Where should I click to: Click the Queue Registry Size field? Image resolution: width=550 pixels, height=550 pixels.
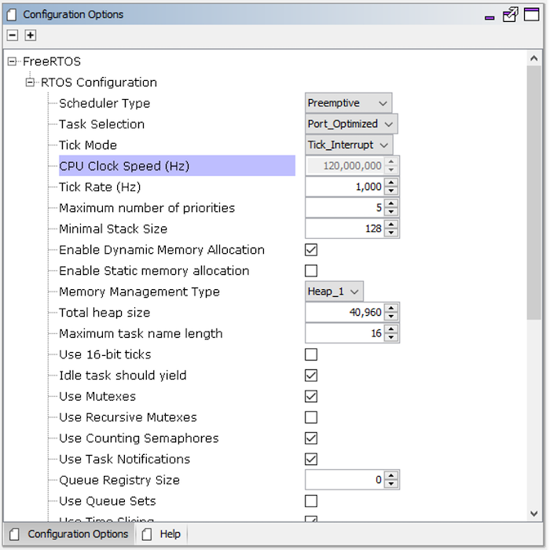[x=345, y=480]
